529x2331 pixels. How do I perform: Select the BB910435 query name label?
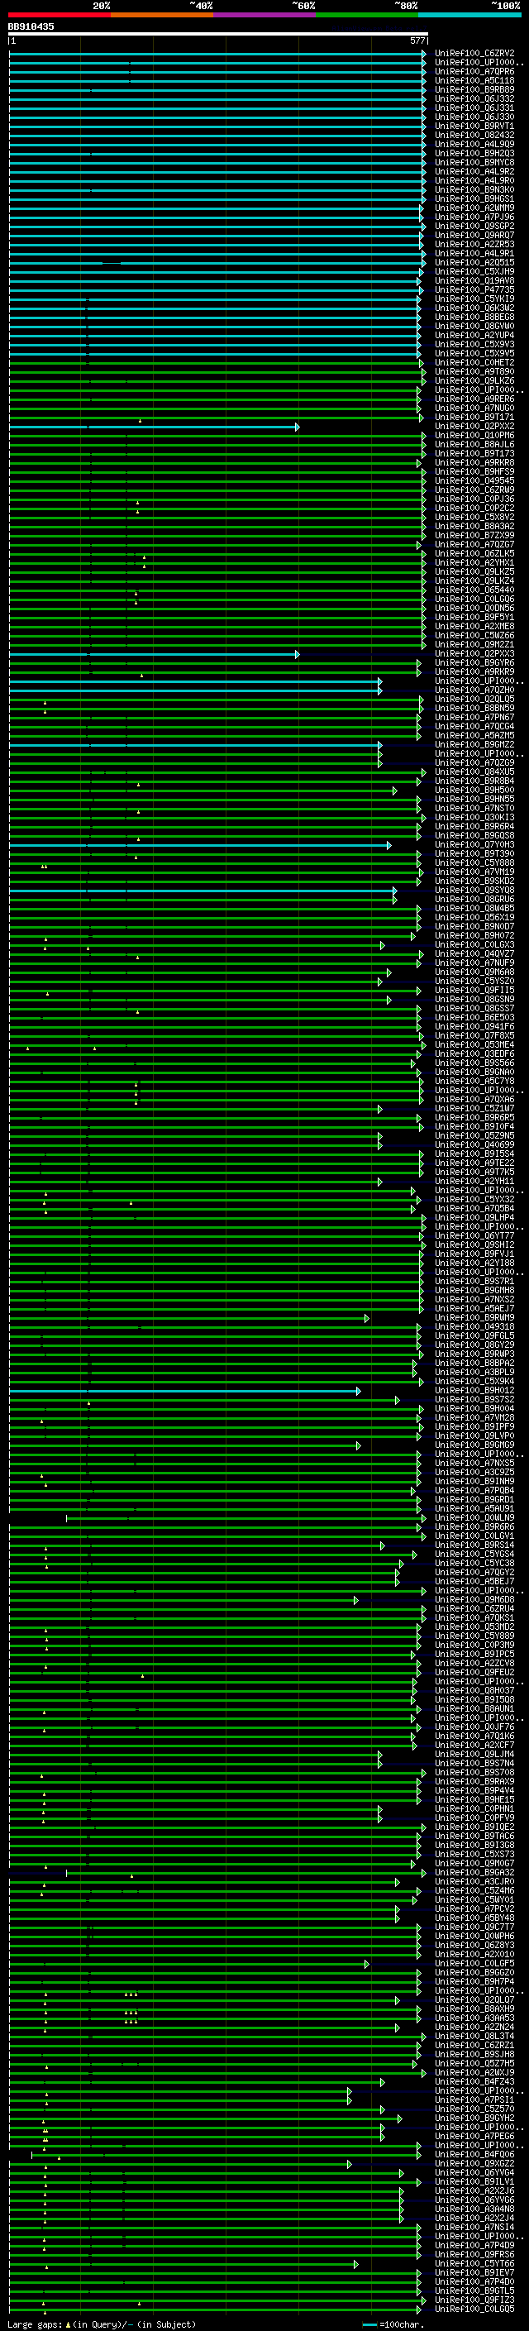(x=31, y=26)
